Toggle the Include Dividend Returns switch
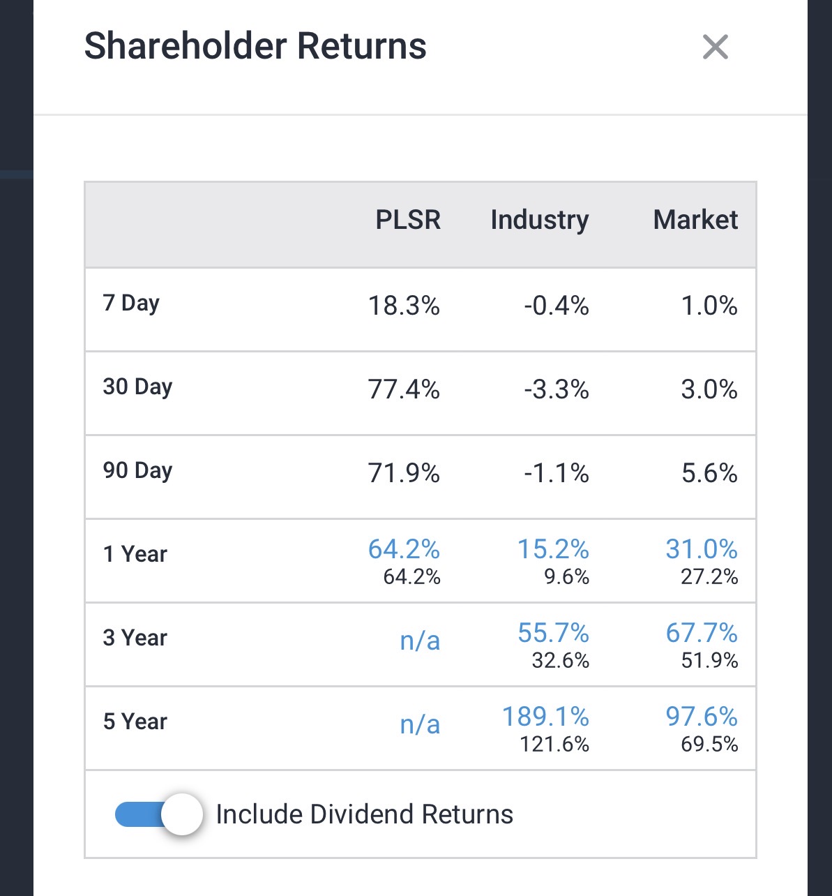 click(x=159, y=814)
